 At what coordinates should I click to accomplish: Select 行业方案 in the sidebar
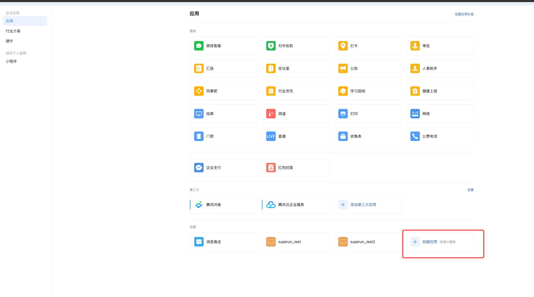[13, 31]
